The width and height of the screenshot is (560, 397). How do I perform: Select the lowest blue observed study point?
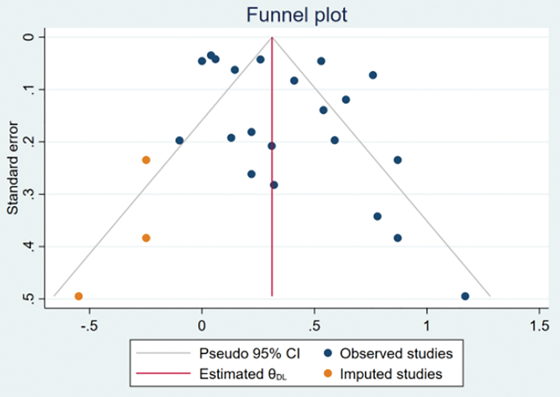point(465,296)
